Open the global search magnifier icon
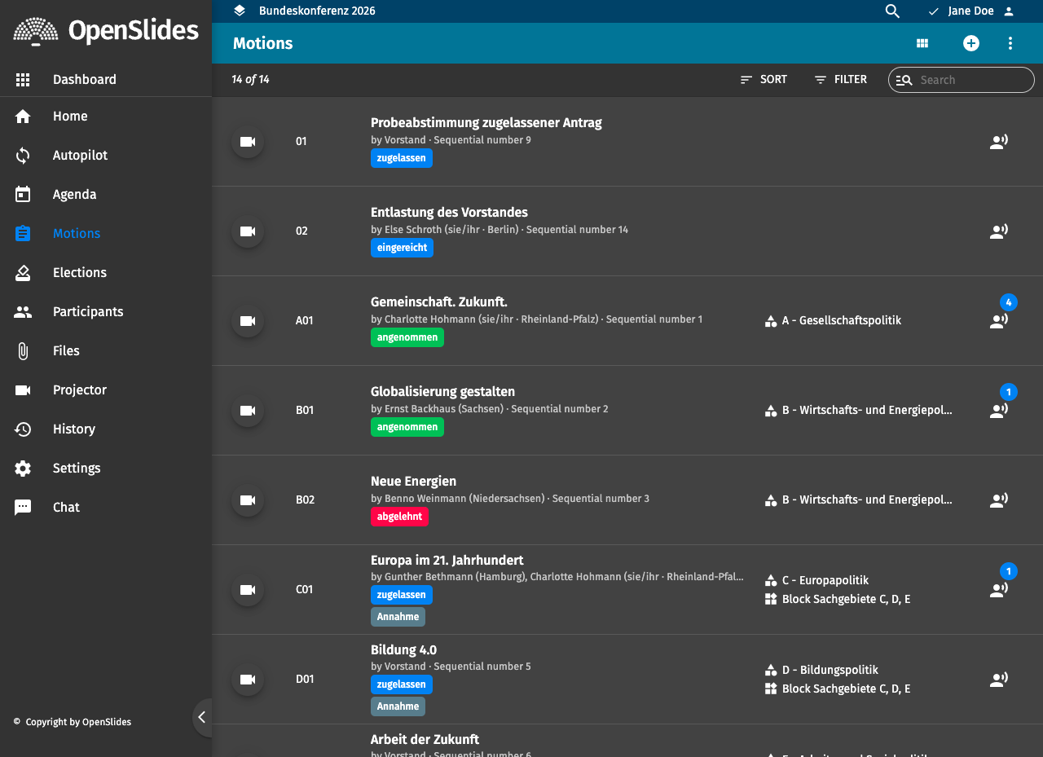This screenshot has width=1043, height=757. pyautogui.click(x=892, y=11)
